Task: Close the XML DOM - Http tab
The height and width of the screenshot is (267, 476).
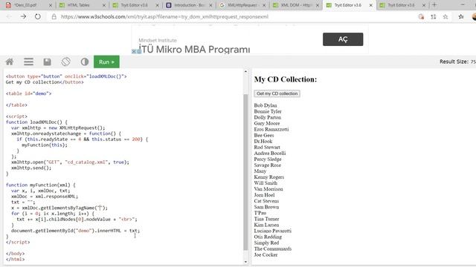Action: pos(318,5)
